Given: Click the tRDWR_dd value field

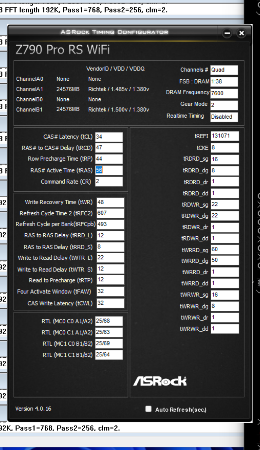Looking at the screenshot, I should click(225, 238).
